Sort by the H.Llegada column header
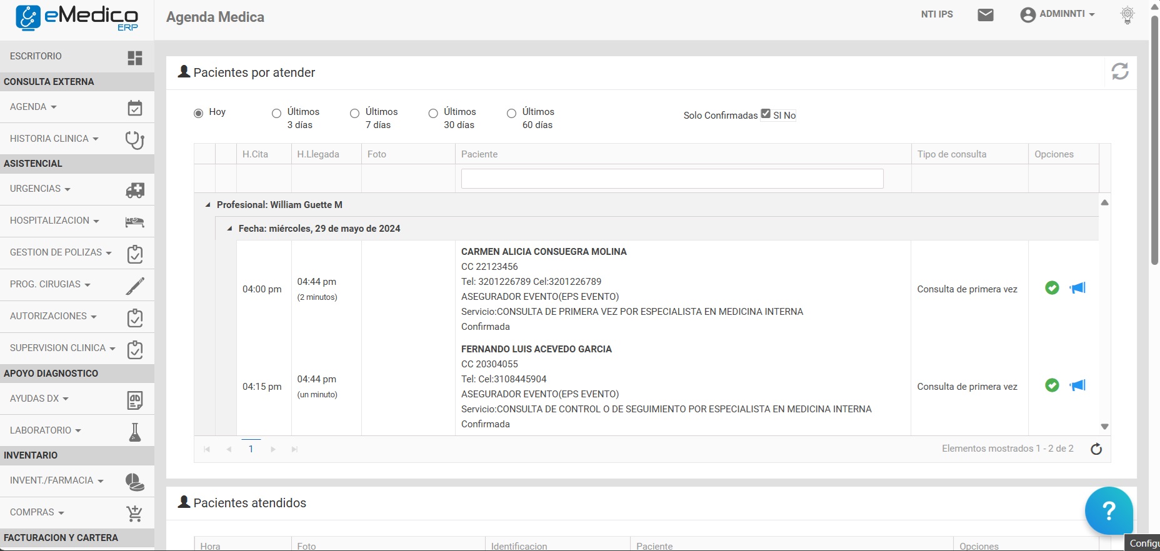This screenshot has height=551, width=1160. point(318,154)
